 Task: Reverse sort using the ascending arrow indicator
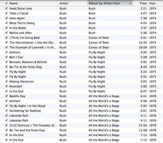[130, 4]
